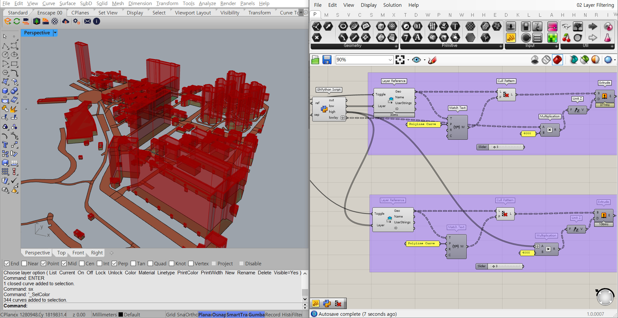Toggle SmartTrack in the status bar
This screenshot has width=618, height=318.
point(237,314)
